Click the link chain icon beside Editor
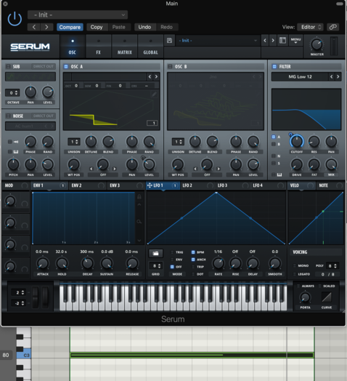The width and height of the screenshot is (347, 381). [x=333, y=27]
